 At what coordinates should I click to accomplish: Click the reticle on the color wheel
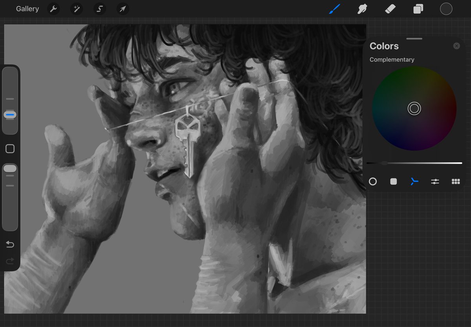[x=414, y=108]
